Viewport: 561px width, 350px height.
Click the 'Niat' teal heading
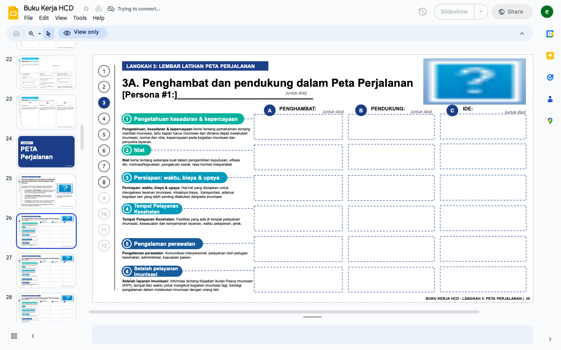tap(136, 150)
